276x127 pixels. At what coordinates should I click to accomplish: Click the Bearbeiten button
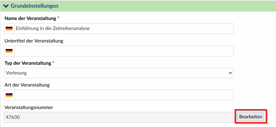coord(251,117)
